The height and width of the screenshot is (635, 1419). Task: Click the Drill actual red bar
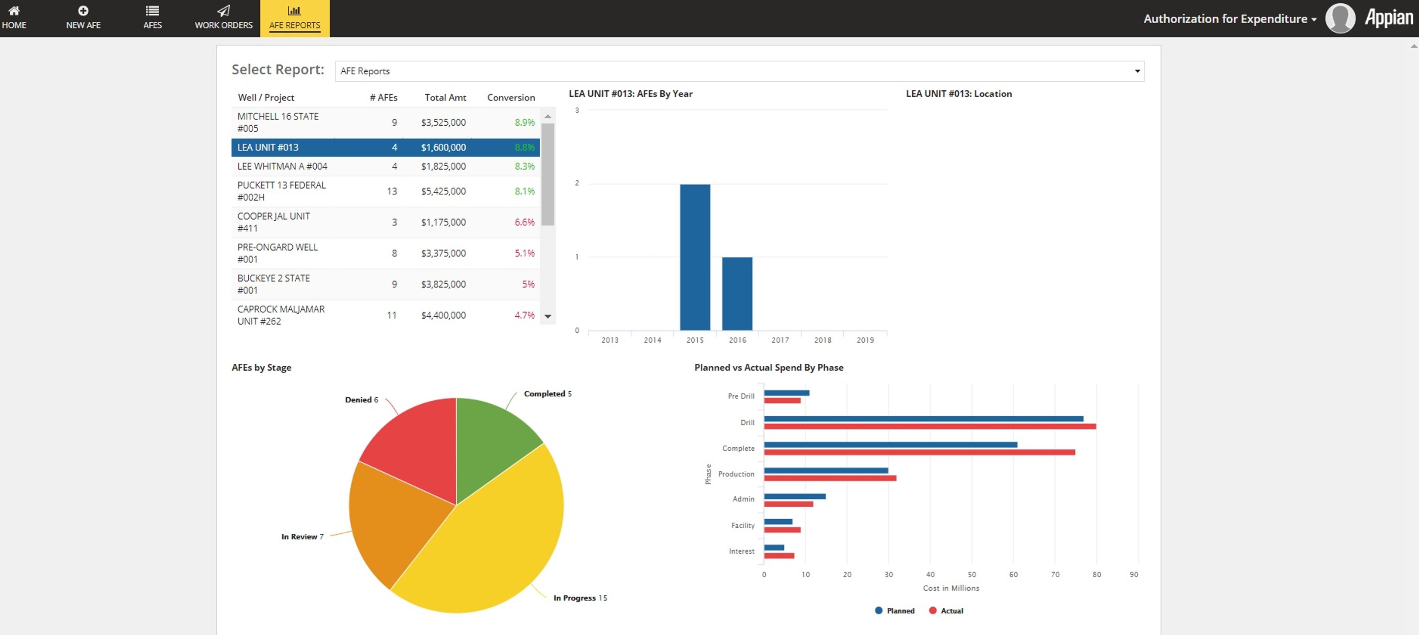[x=930, y=426]
